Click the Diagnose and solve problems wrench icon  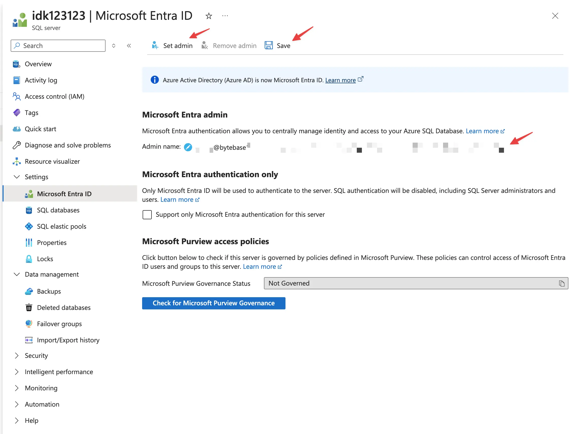tap(16, 145)
